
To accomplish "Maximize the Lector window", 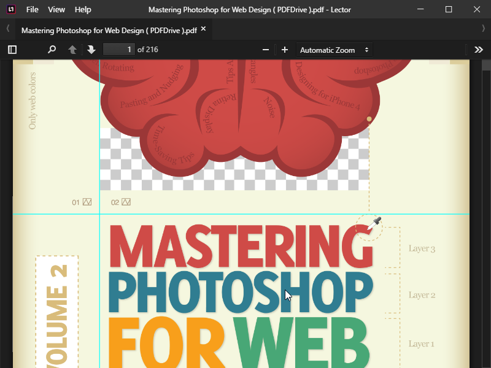I will pyautogui.click(x=449, y=9).
